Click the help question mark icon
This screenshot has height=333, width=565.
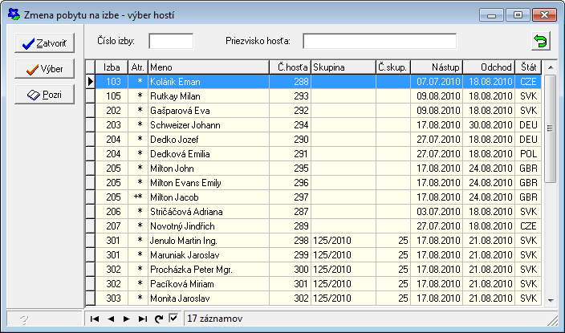(x=24, y=319)
